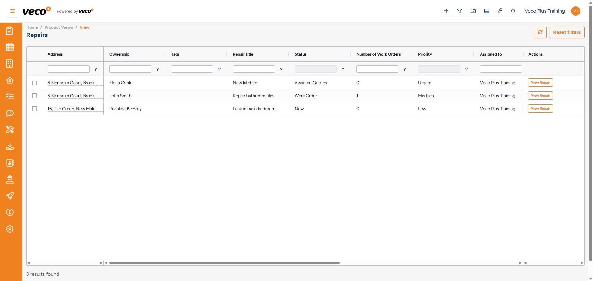Image resolution: width=593 pixels, height=281 pixels.
Task: Open the hamburger menu icon
Action: (x=12, y=11)
